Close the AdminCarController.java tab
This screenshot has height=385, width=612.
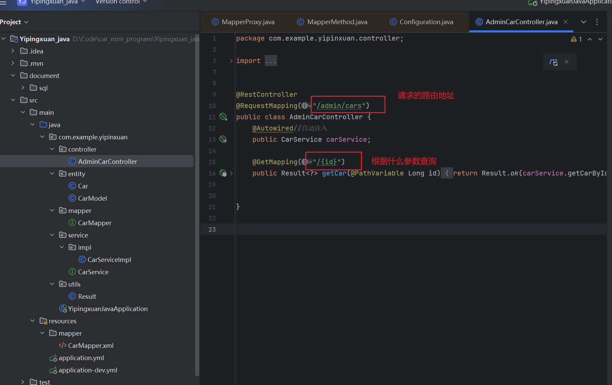[x=566, y=22]
